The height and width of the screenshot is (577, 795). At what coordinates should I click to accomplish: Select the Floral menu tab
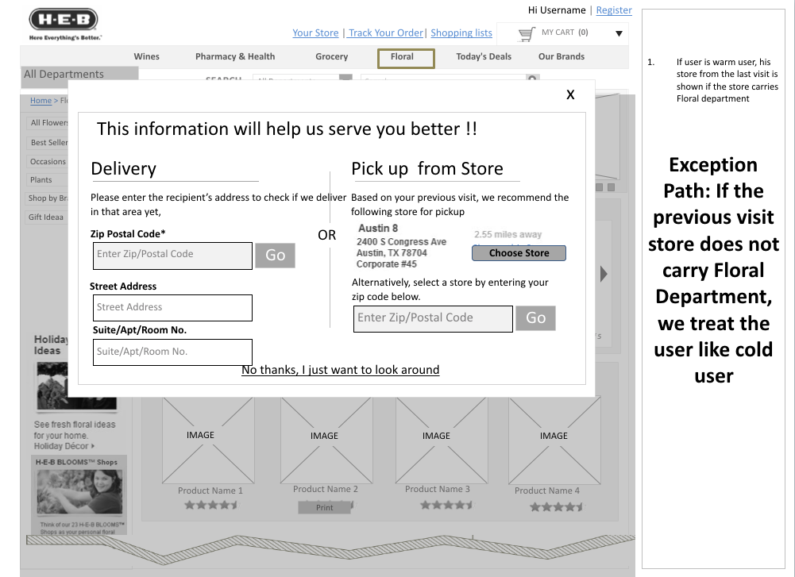click(406, 58)
